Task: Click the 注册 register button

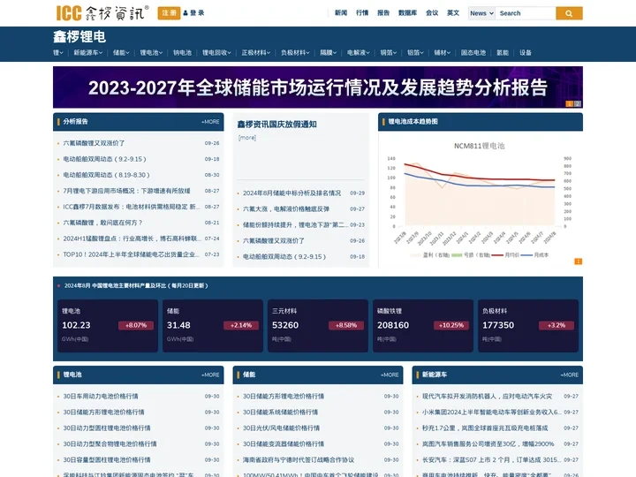Action: pyautogui.click(x=169, y=13)
